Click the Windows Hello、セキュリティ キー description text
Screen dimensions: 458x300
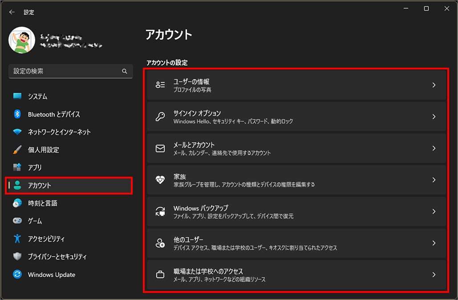click(x=233, y=122)
